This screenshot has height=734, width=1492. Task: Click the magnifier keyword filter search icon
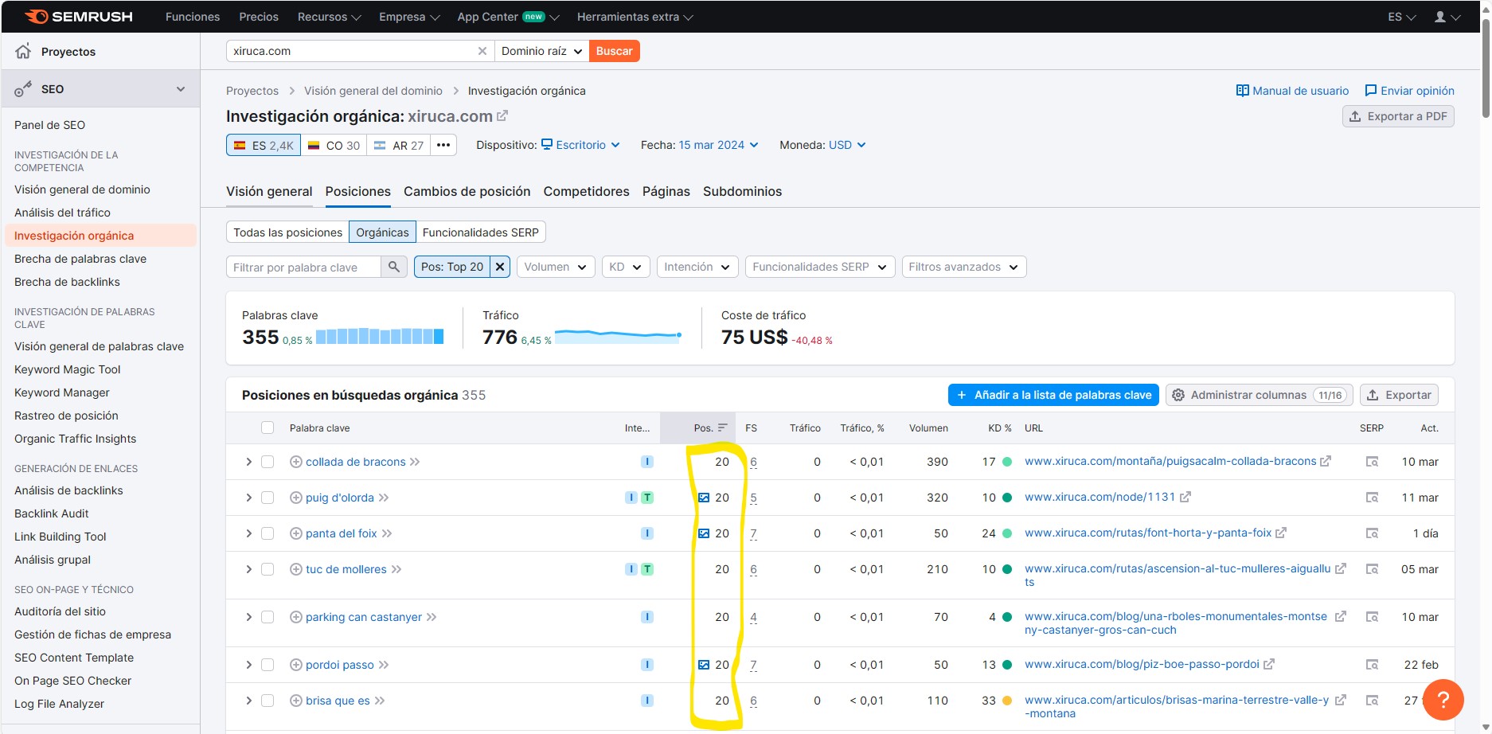tap(394, 267)
